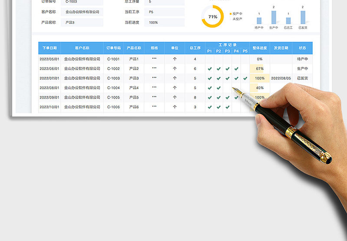
Task: Click the 当前工序 field showing P5
Action: click(165, 12)
